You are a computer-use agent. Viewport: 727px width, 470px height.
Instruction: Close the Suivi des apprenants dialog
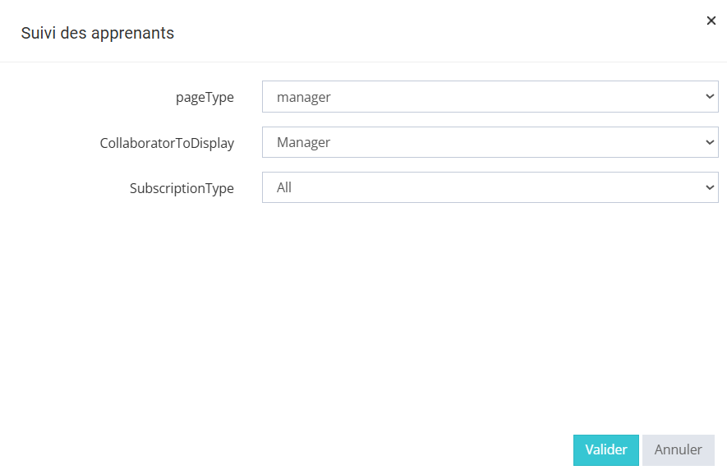click(x=711, y=21)
